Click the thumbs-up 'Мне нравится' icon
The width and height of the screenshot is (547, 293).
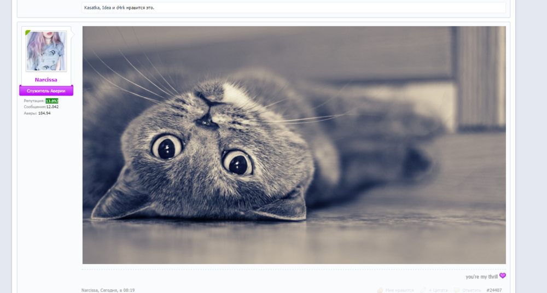[x=380, y=290]
